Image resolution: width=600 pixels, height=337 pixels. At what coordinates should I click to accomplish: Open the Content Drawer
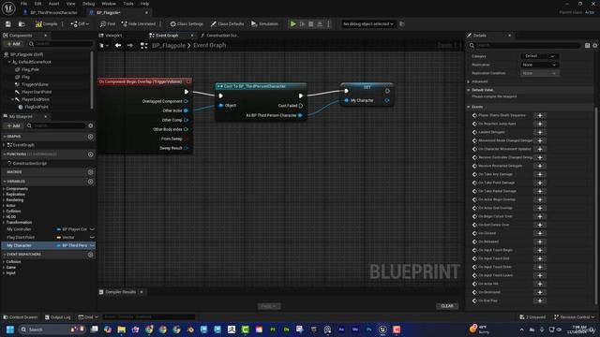click(21, 317)
